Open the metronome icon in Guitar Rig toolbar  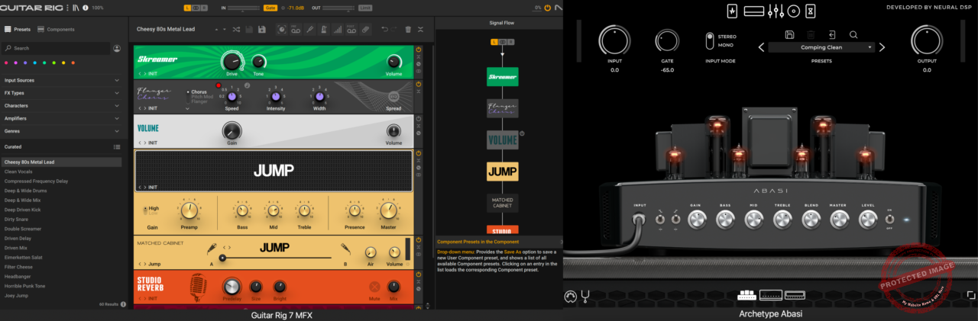(x=324, y=30)
